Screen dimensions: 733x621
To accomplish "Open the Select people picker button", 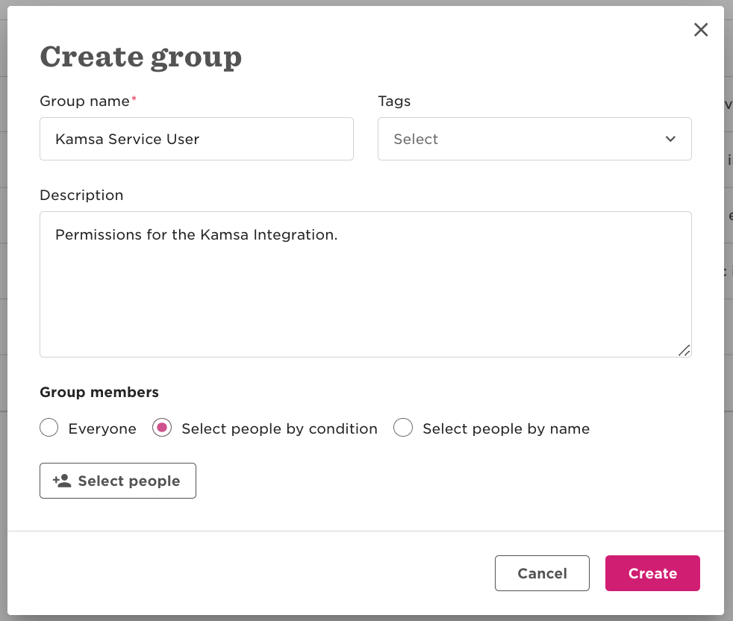I will click(118, 481).
